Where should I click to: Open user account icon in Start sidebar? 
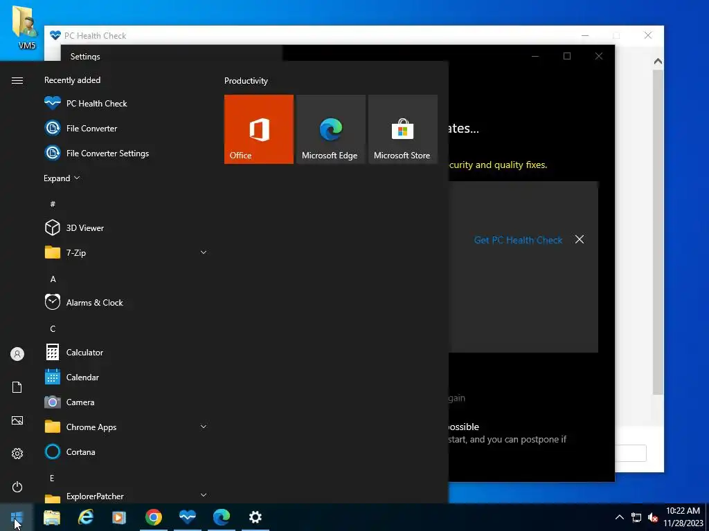[x=17, y=354]
